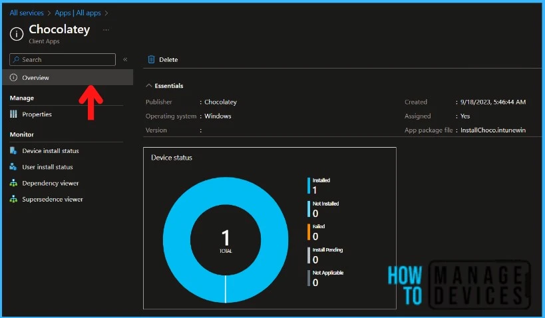Click the Publisher value Chocolatey
The width and height of the screenshot is (545, 318).
pos(220,102)
